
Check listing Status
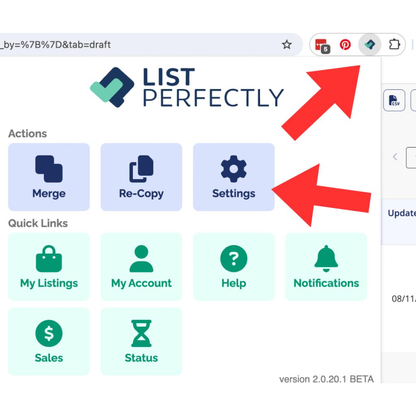(x=141, y=342)
